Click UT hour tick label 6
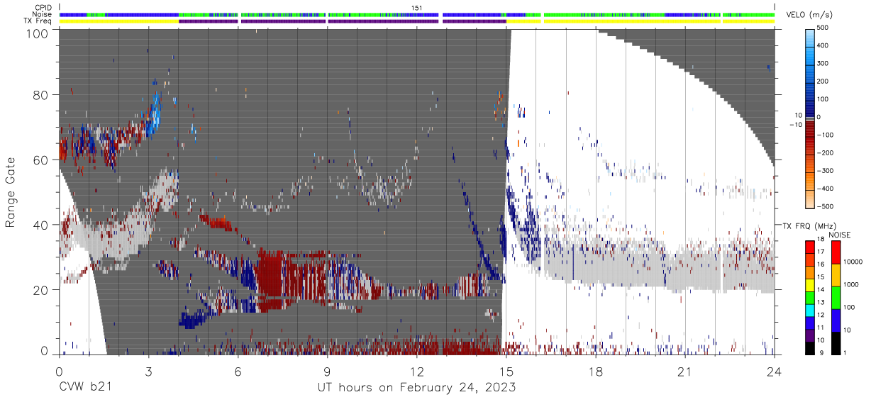Image resolution: width=871 pixels, height=402 pixels. [x=238, y=371]
